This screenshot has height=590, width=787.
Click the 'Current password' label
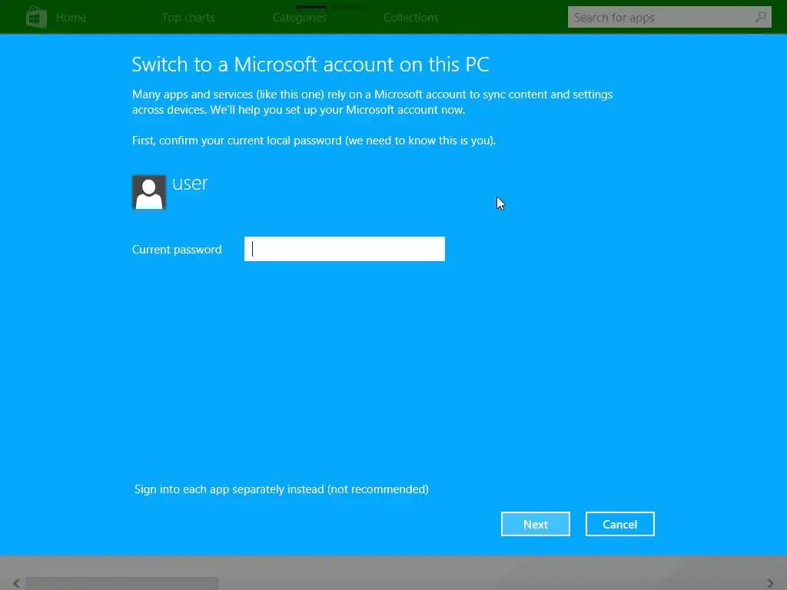[x=177, y=250]
